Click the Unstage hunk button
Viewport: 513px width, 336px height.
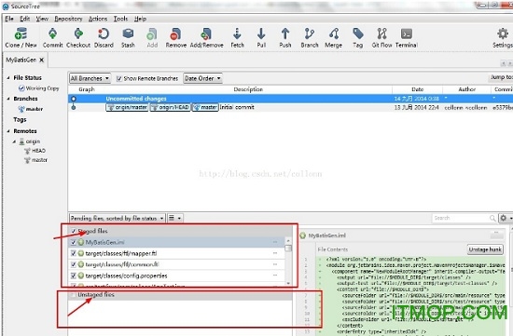click(485, 249)
